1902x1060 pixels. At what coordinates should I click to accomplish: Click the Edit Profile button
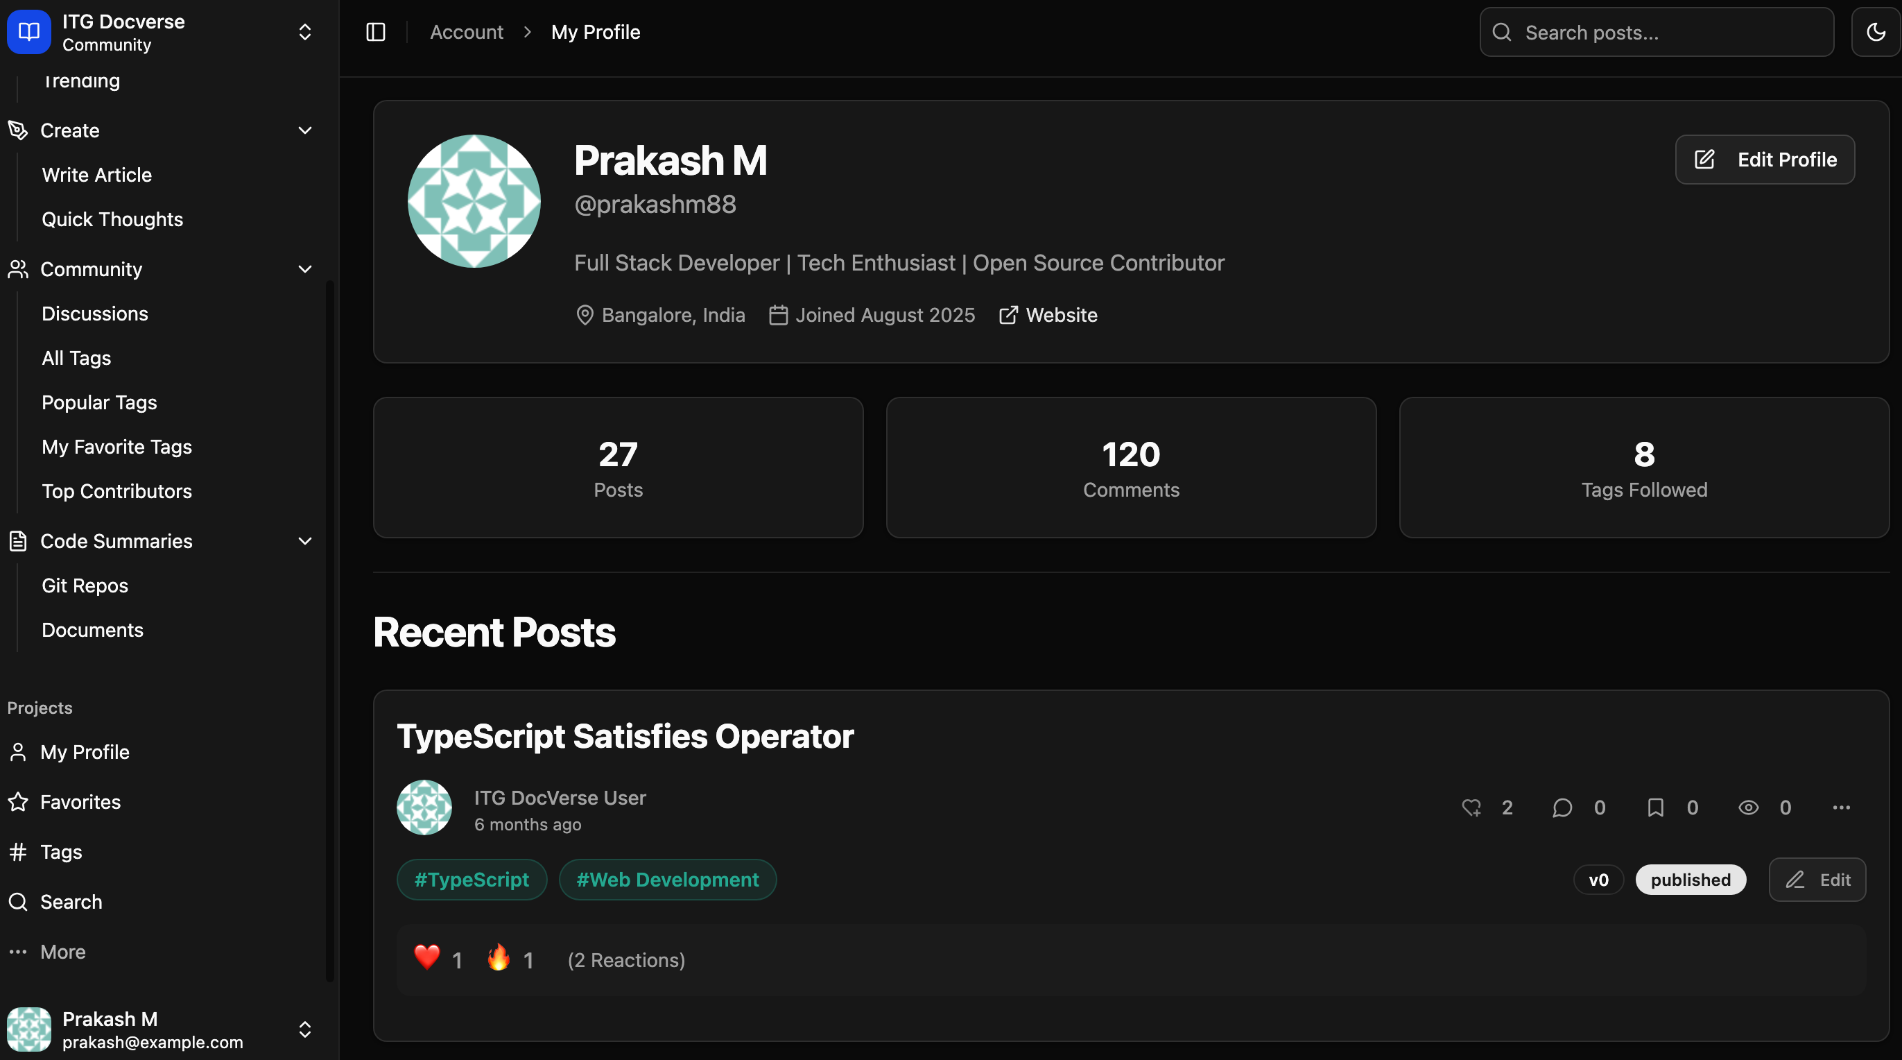click(1765, 160)
